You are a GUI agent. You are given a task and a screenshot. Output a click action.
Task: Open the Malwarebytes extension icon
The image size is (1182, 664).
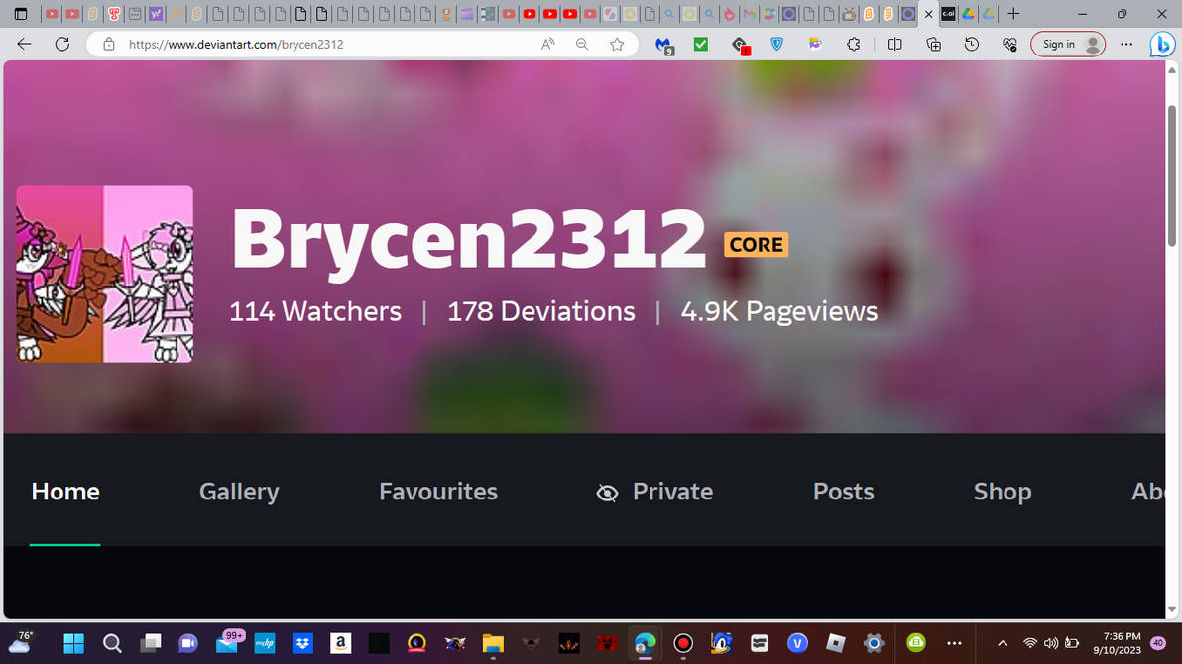[x=664, y=46]
